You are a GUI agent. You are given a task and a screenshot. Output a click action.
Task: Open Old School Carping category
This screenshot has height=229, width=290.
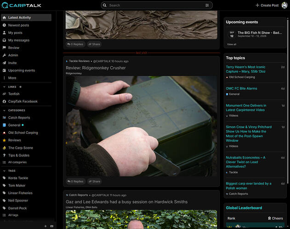[x=23, y=133]
